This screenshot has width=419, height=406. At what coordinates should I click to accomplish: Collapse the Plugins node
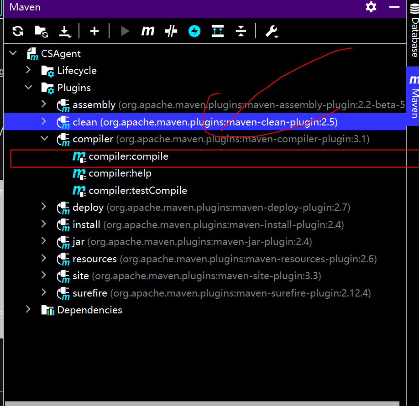[x=28, y=87]
